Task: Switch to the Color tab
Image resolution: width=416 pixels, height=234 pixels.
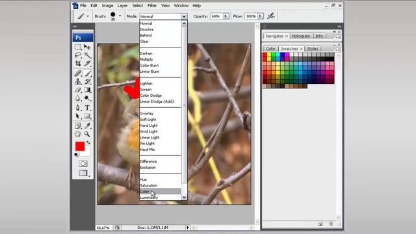Action: pyautogui.click(x=270, y=49)
